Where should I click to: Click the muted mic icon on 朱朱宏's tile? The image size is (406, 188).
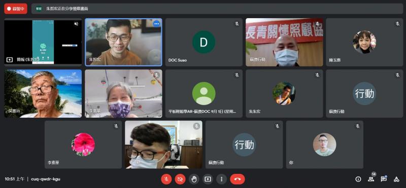tap(317, 75)
